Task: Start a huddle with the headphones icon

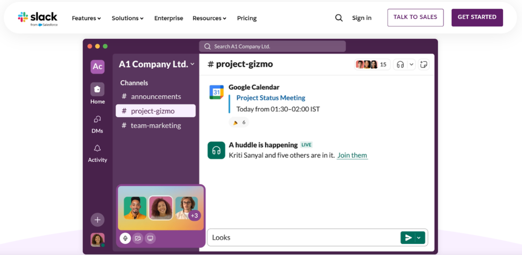Action: coord(401,65)
